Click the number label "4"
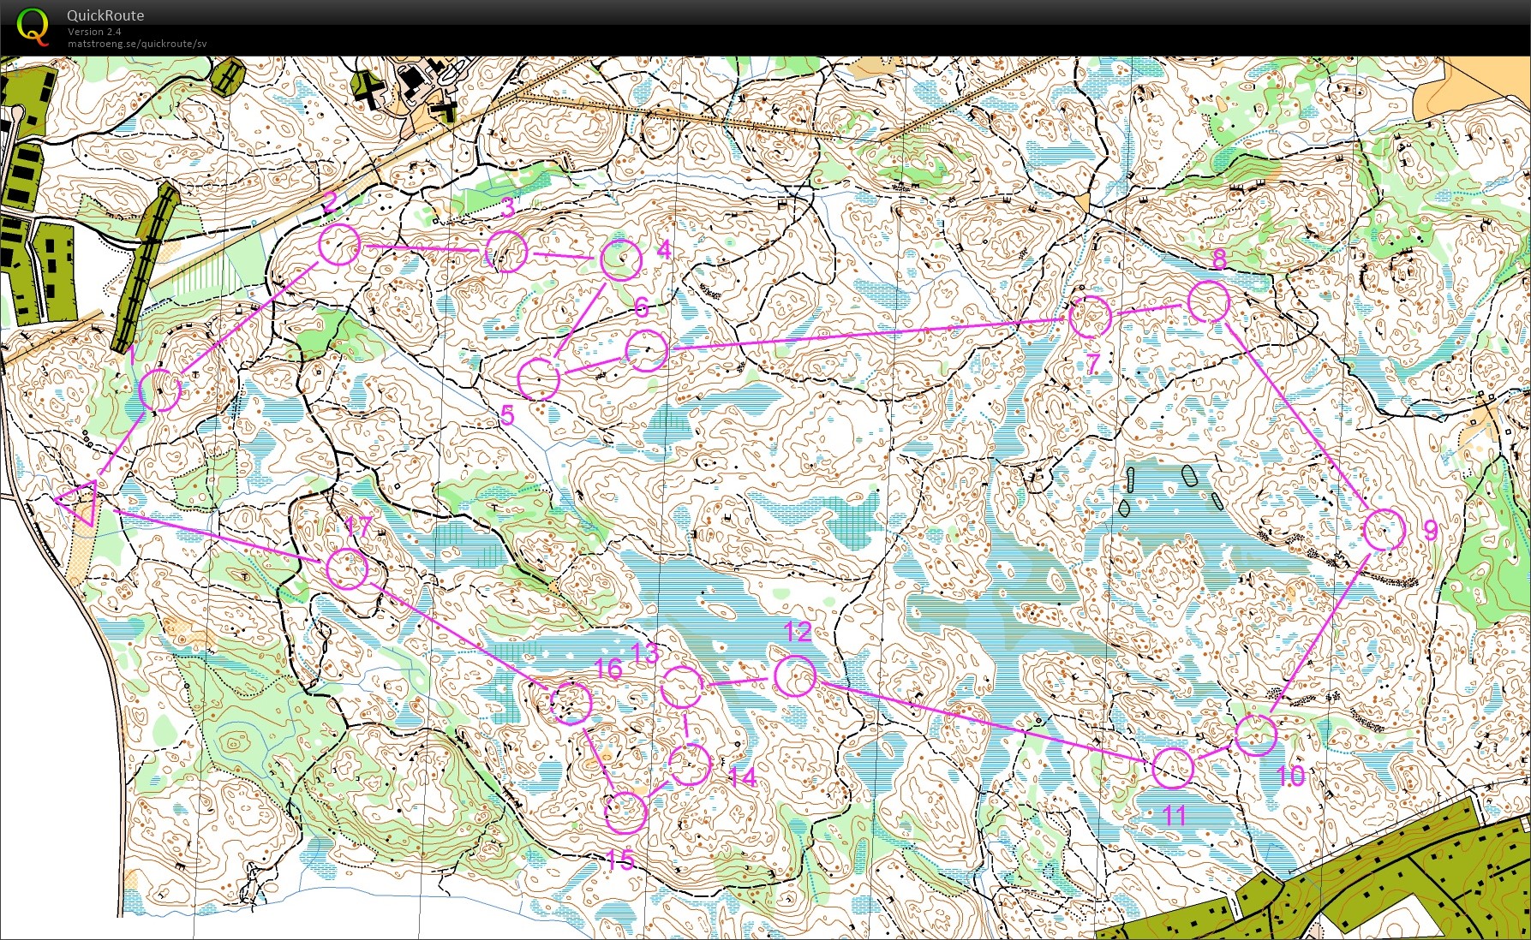 pyautogui.click(x=664, y=250)
